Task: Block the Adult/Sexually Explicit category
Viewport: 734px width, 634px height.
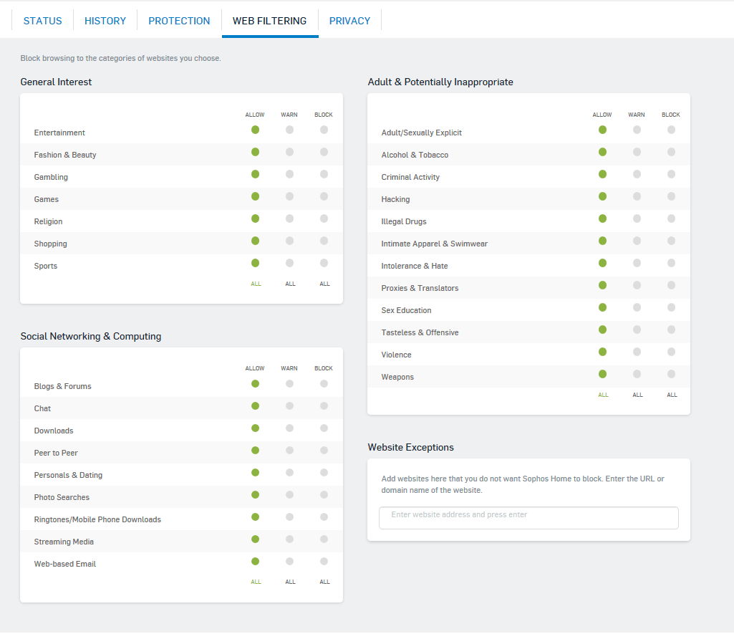Action: [671, 130]
